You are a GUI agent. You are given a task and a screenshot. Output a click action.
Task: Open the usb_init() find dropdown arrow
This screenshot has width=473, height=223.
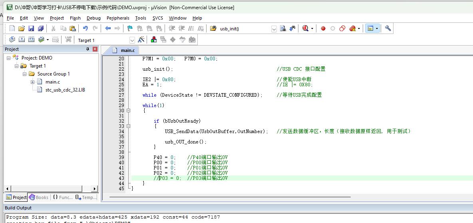coord(274,29)
